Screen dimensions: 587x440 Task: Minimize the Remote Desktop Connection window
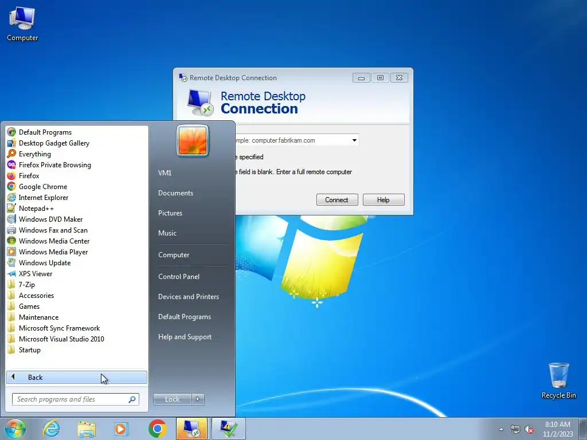pyautogui.click(x=361, y=78)
